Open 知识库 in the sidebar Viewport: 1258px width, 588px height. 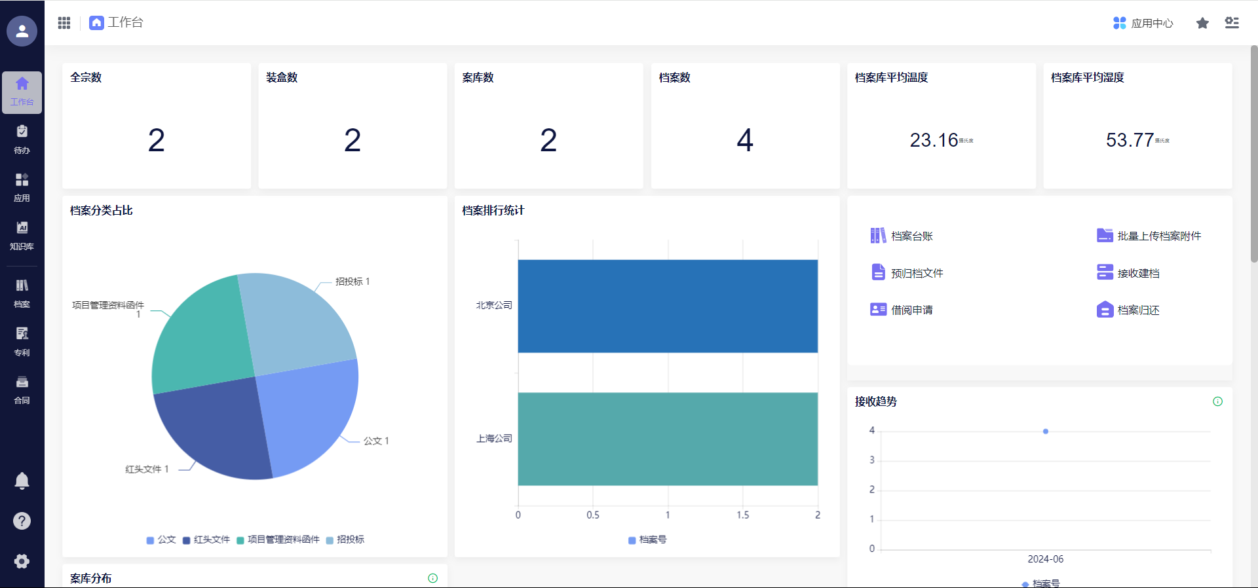pos(22,236)
